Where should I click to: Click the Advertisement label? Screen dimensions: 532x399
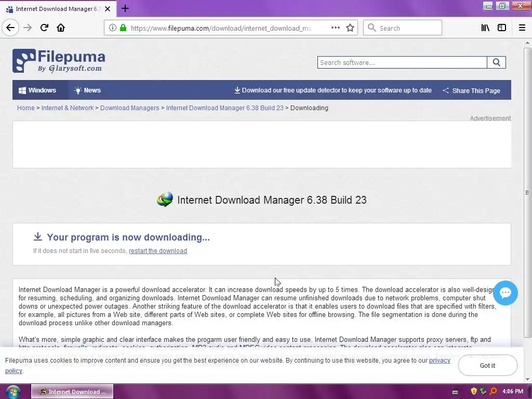coord(490,118)
